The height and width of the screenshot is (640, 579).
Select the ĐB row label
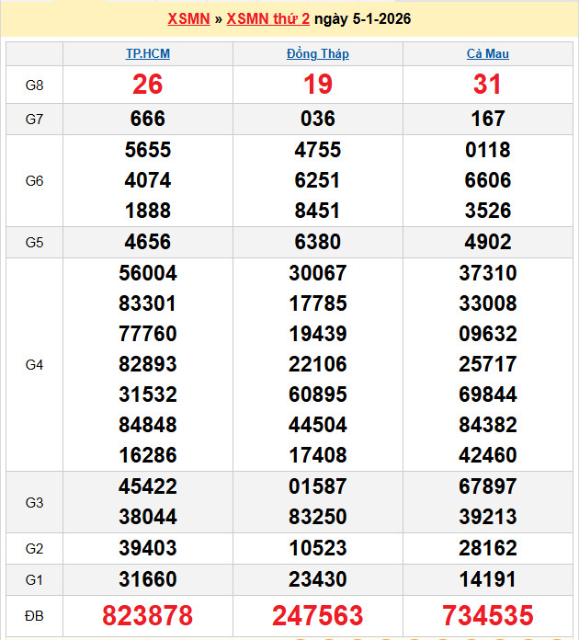click(34, 615)
